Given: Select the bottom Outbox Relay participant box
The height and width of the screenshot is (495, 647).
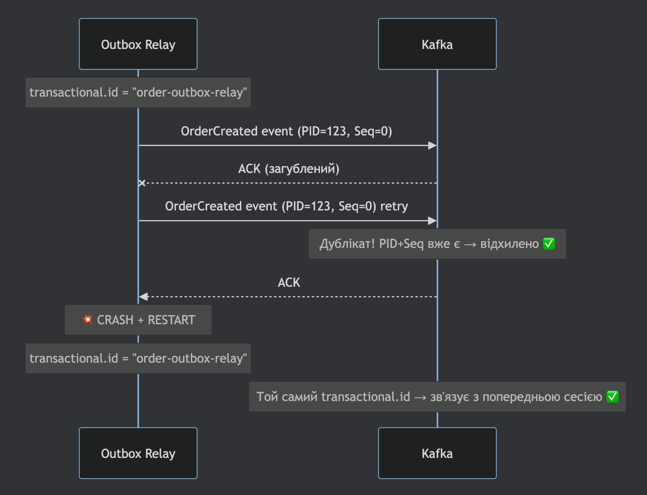Looking at the screenshot, I should (x=138, y=453).
